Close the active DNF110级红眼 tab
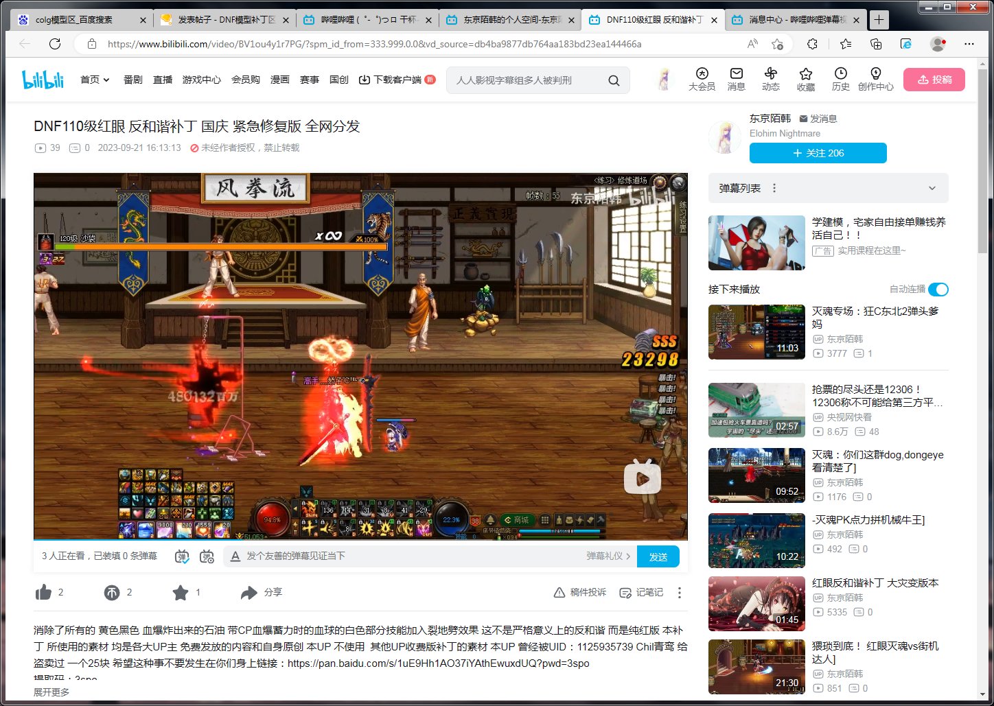 pos(714,20)
